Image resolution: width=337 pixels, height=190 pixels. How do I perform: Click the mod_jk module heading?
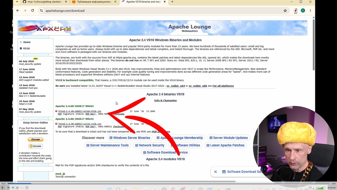click(x=60, y=174)
